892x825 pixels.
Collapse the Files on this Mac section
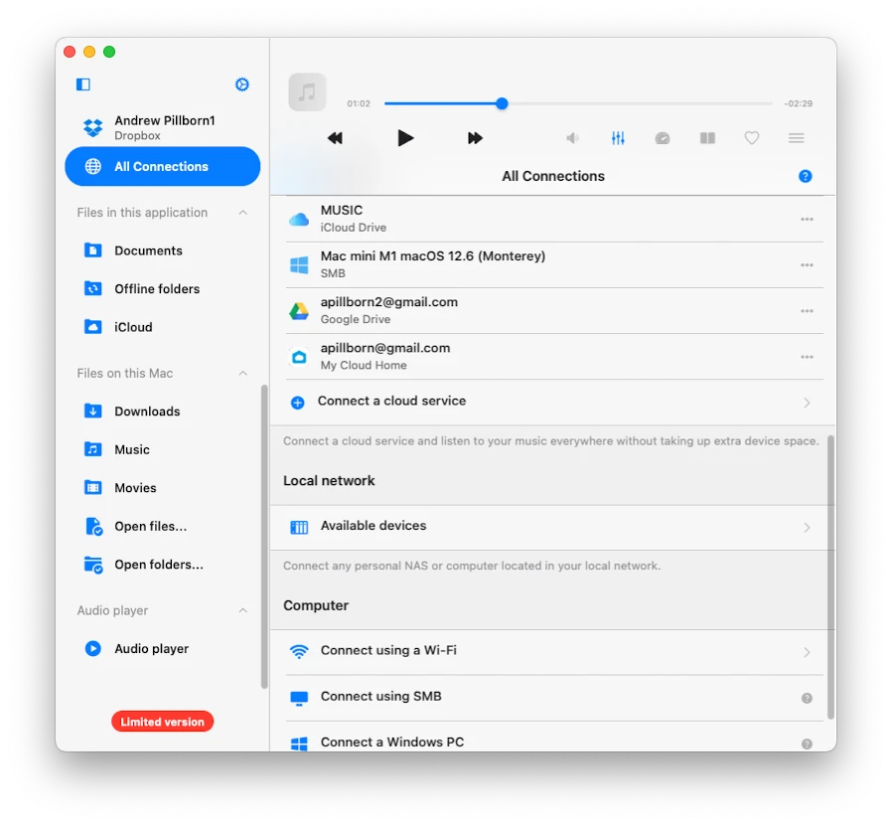243,373
